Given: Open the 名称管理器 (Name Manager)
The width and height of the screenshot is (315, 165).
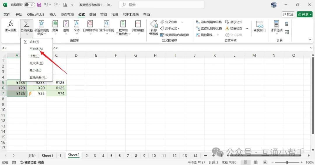Looking at the screenshot, I should (x=153, y=24).
